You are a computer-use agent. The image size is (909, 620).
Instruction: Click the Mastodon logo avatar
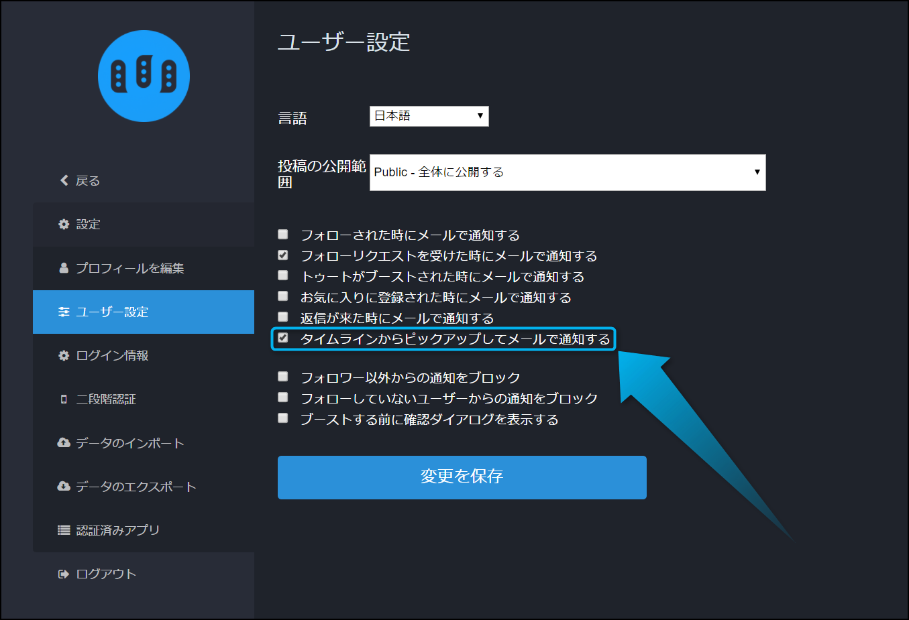point(144,76)
